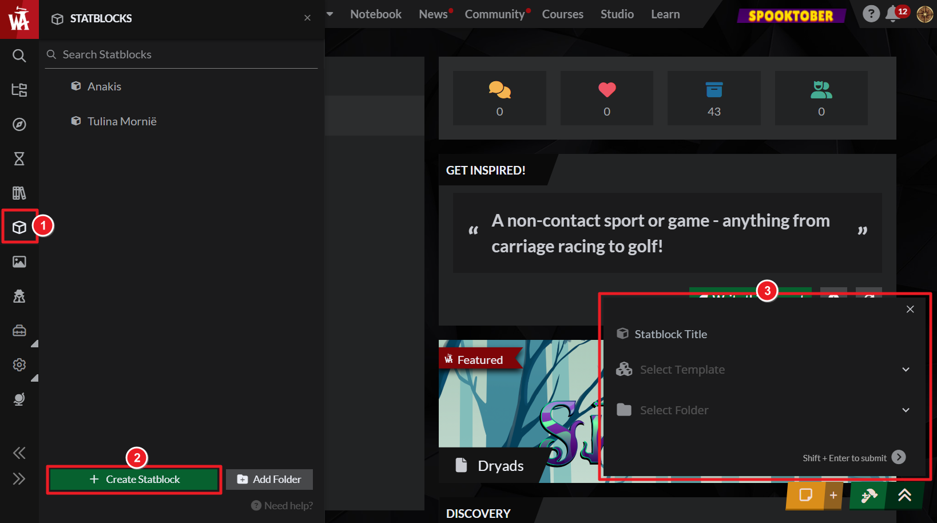Image resolution: width=937 pixels, height=523 pixels.
Task: Open the images gallery icon in sidebar
Action: (x=19, y=261)
